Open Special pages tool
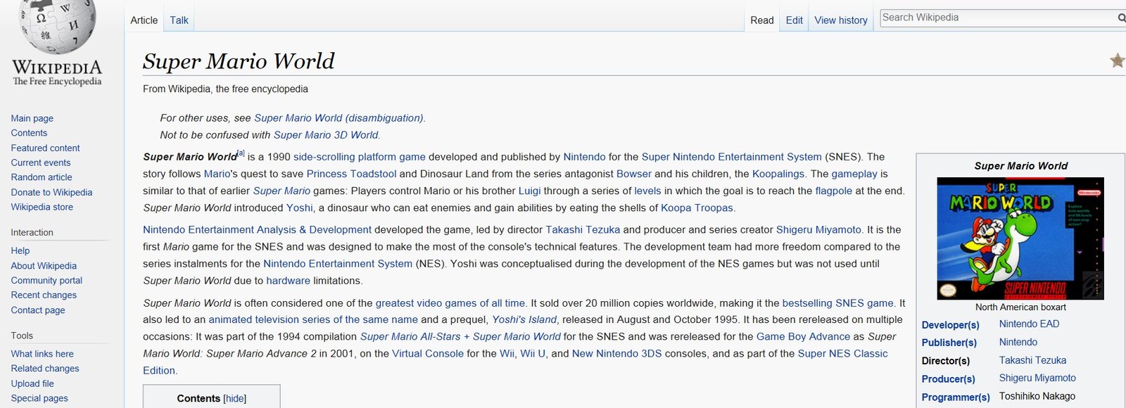Image resolution: width=1126 pixels, height=408 pixels. click(39, 398)
